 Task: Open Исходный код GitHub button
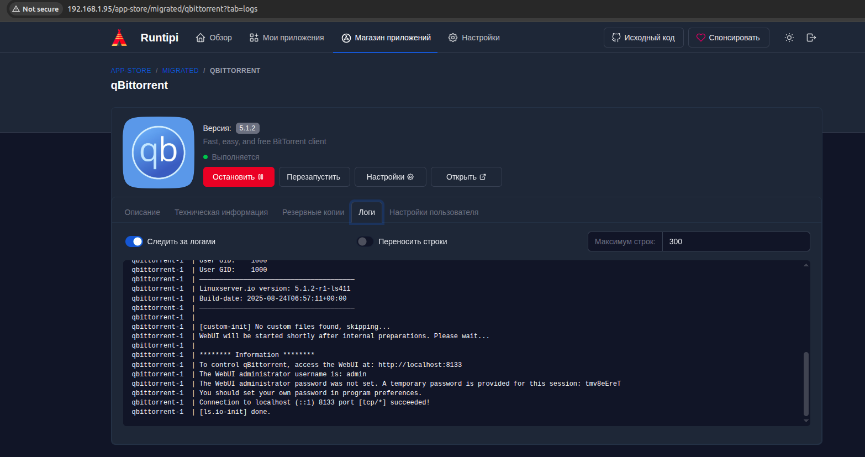coord(644,38)
